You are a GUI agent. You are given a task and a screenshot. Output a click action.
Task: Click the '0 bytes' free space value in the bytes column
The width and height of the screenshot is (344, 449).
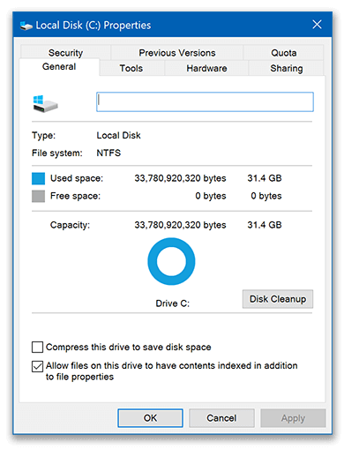pos(211,196)
